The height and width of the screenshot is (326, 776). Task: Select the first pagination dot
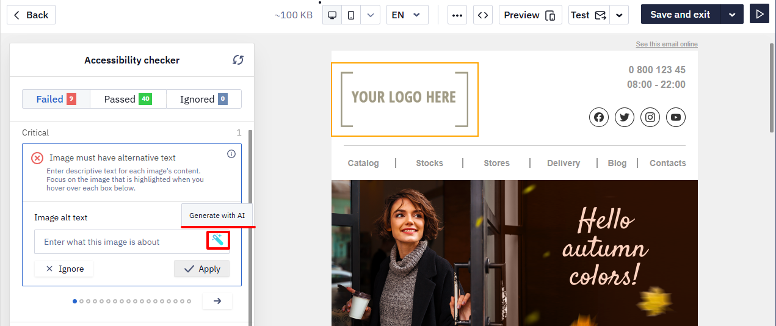pyautogui.click(x=74, y=301)
